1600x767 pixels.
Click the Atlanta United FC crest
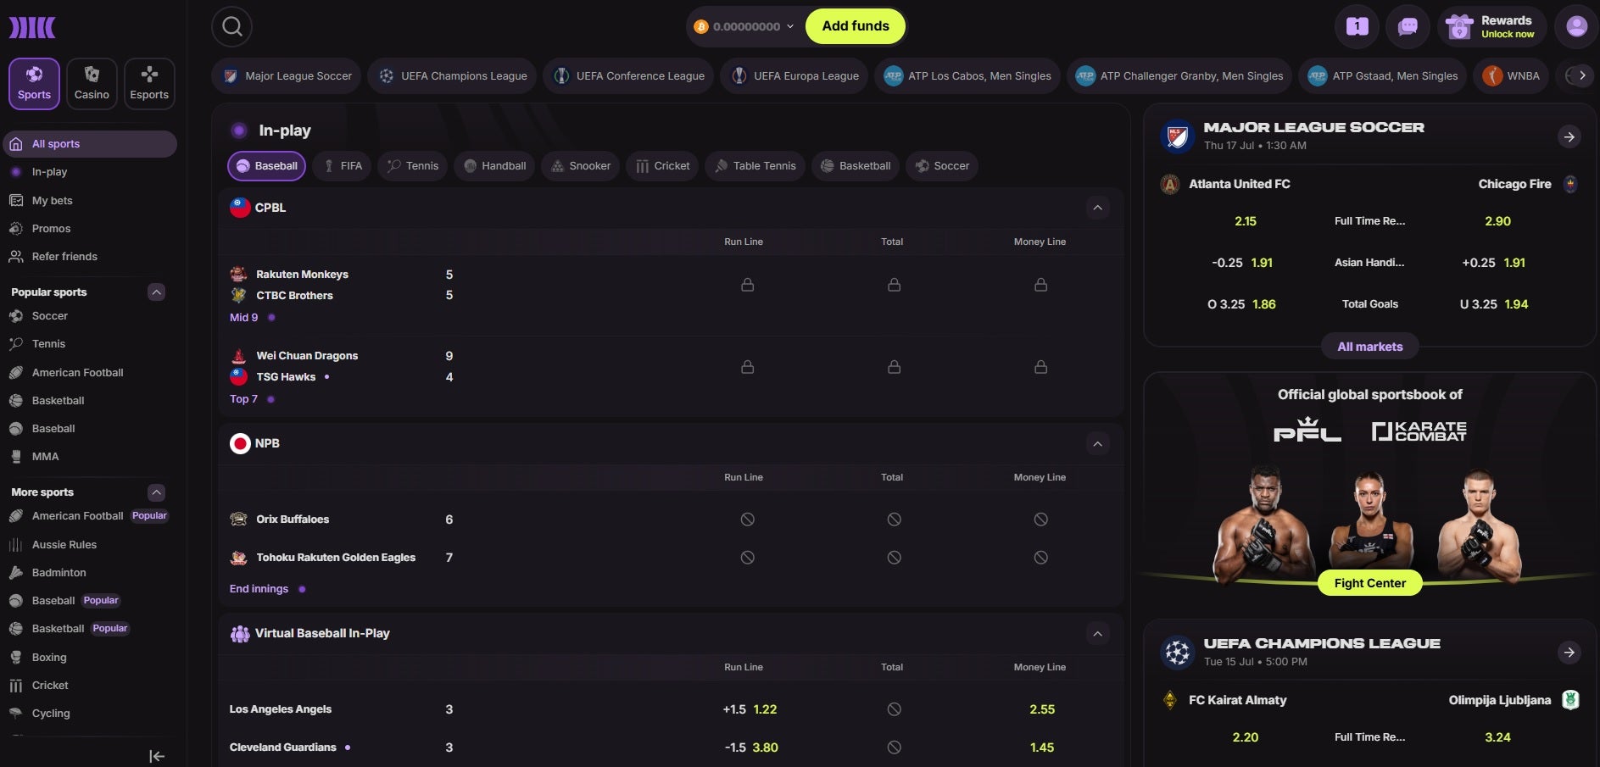click(x=1170, y=184)
